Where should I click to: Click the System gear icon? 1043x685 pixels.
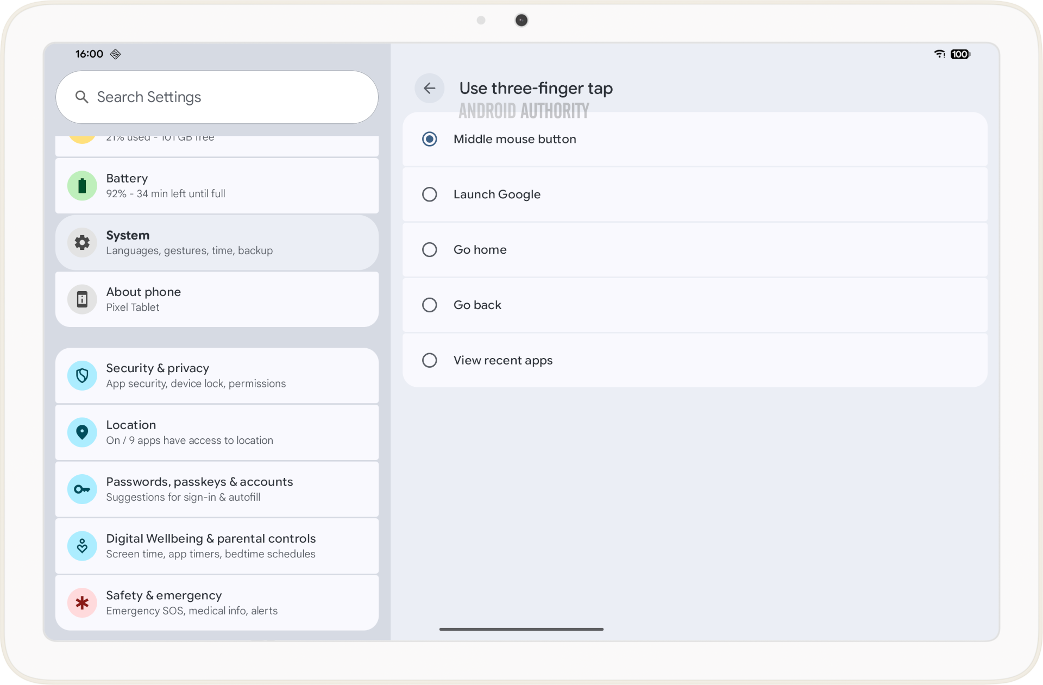[x=82, y=242]
